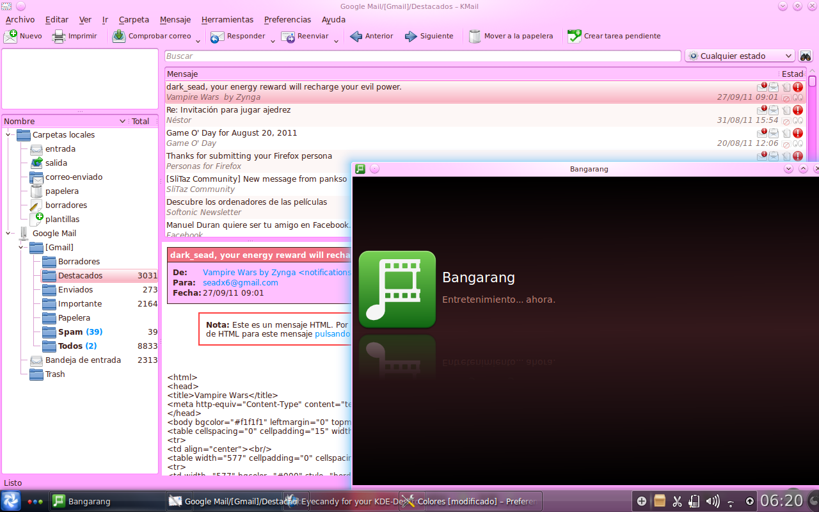The height and width of the screenshot is (512, 819).
Task: Collapse the Google Mail account node
Action: click(x=9, y=234)
